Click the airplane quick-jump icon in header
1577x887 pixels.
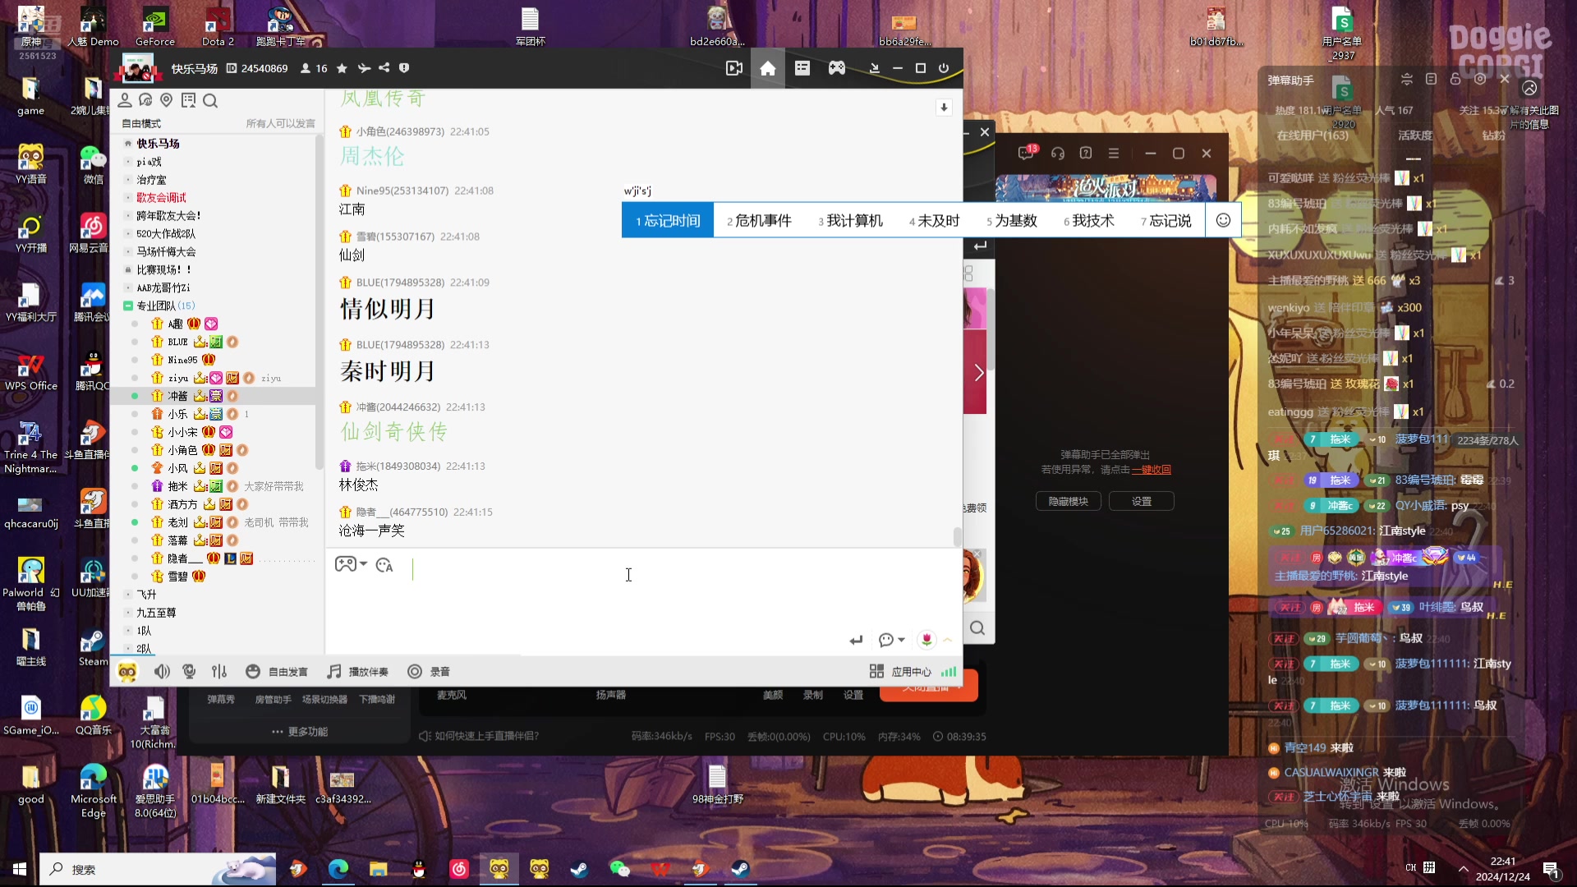(364, 68)
